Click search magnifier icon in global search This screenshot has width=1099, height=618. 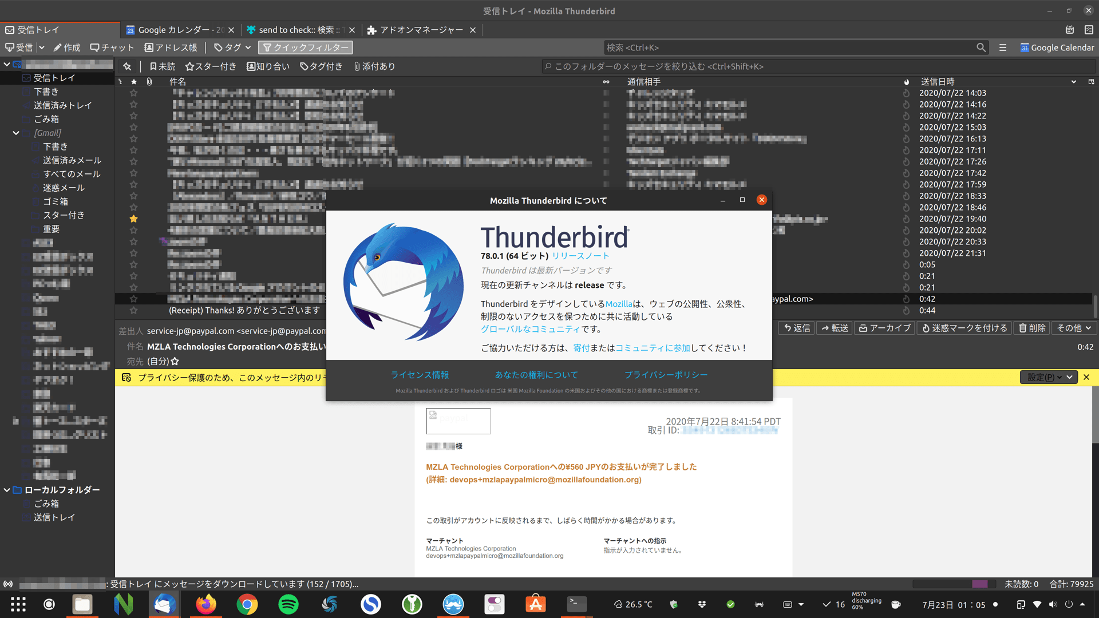(x=981, y=47)
